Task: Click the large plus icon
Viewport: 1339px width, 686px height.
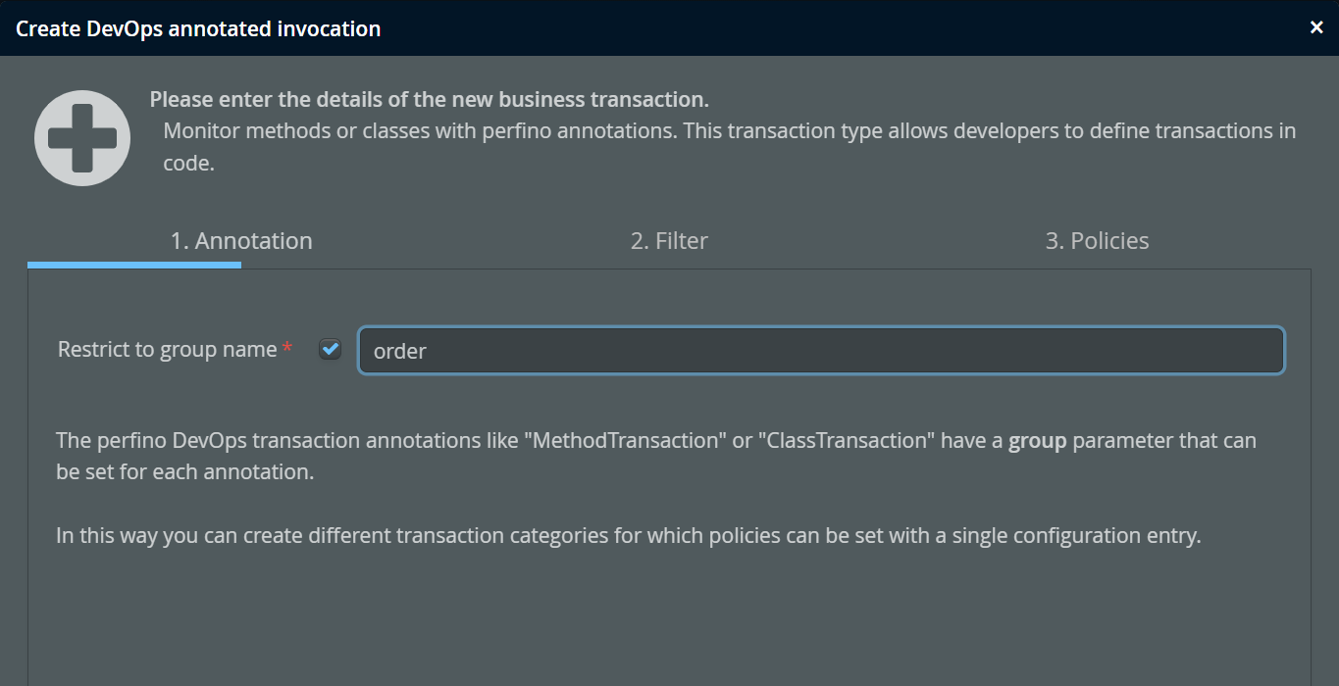Action: coord(82,138)
